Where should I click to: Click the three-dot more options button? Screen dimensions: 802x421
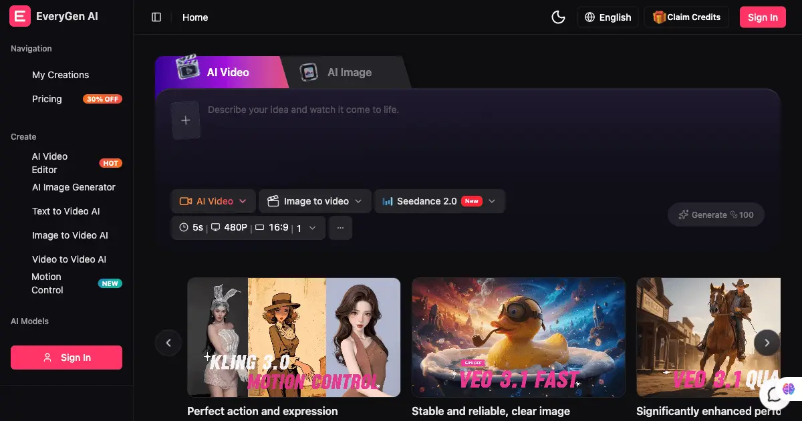click(340, 228)
